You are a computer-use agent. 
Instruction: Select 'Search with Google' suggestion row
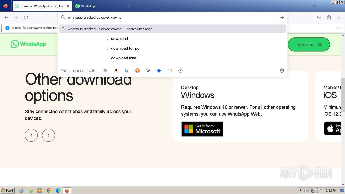172,29
